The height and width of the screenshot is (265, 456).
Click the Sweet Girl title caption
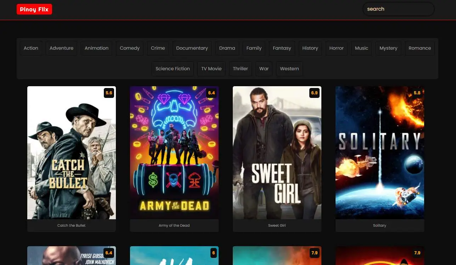(x=277, y=226)
